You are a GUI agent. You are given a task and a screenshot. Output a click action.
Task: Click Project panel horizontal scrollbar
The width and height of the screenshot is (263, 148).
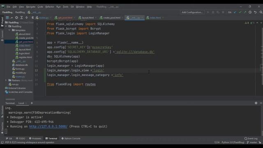point(10,99)
